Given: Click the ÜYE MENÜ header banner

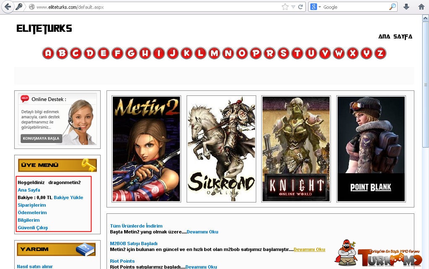Looking at the screenshot, I should click(x=57, y=165).
